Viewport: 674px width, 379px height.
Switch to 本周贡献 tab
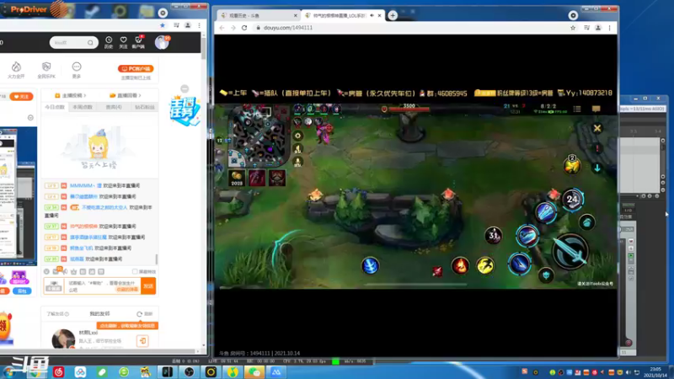[x=83, y=107]
